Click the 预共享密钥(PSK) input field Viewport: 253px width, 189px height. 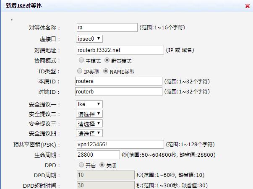click(120, 145)
